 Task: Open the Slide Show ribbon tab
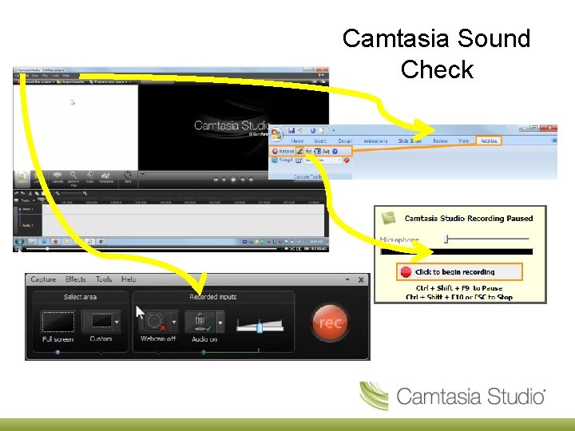tap(410, 140)
